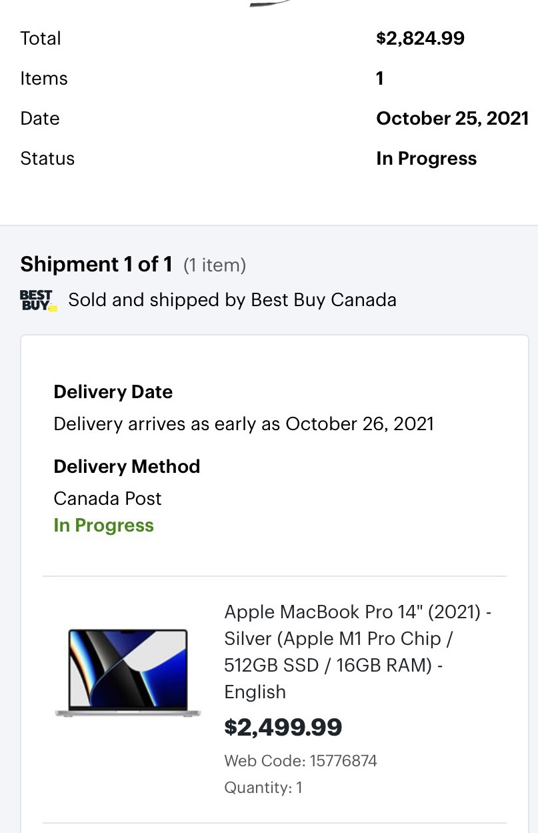
Task: Select the Quantity: 1 label
Action: (263, 787)
